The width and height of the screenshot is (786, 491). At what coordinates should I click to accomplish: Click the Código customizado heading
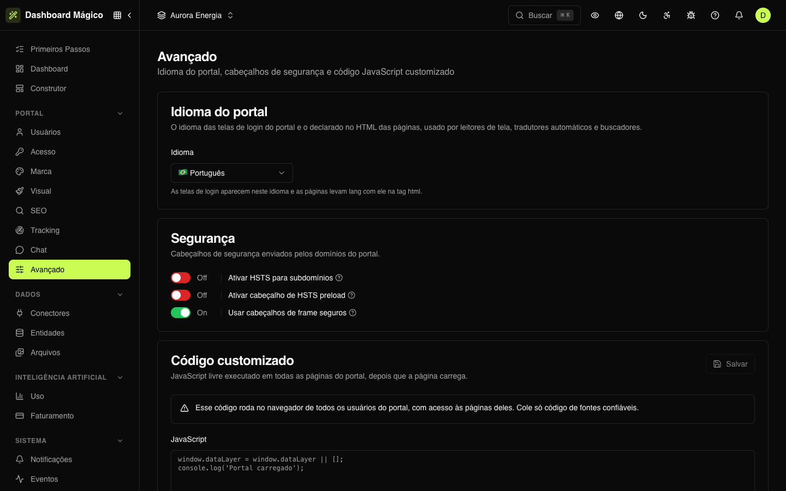click(x=233, y=361)
